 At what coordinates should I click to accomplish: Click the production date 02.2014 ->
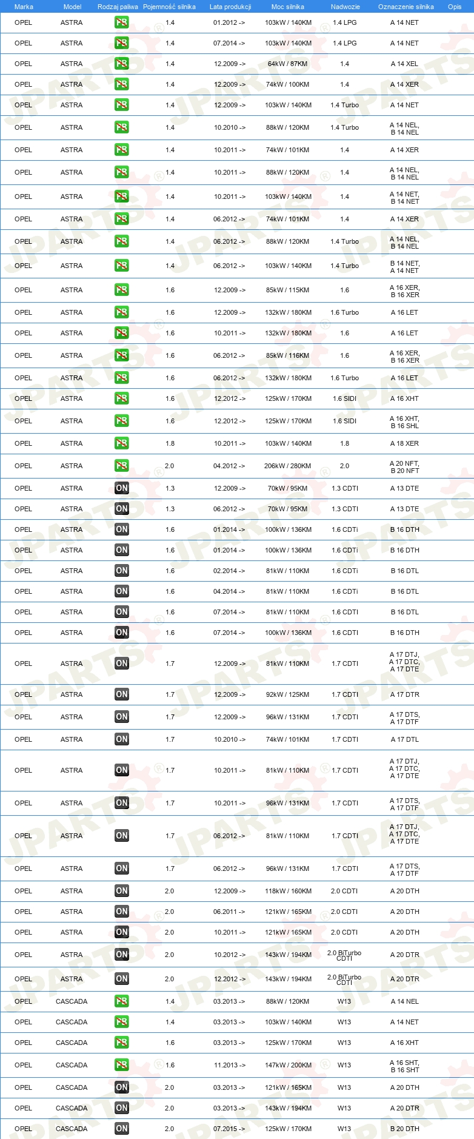pyautogui.click(x=229, y=571)
